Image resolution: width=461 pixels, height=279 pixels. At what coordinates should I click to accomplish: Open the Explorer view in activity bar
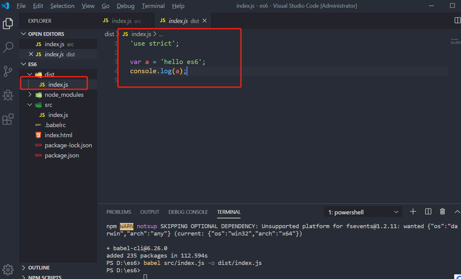pos(8,24)
